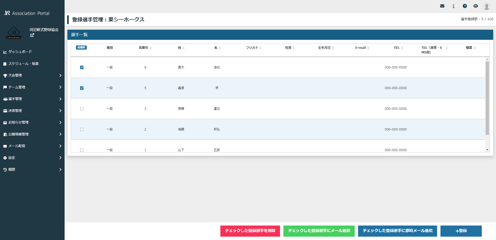Uncheck the checkbox for player 桑原
496x240 pixels.
pyautogui.click(x=82, y=88)
